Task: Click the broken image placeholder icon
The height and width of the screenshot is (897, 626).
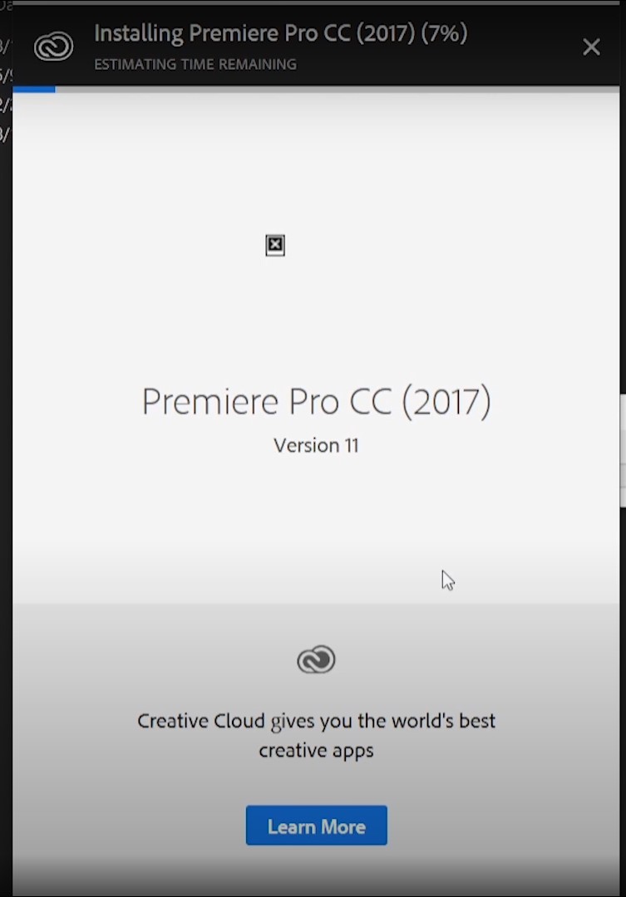Action: coord(275,245)
